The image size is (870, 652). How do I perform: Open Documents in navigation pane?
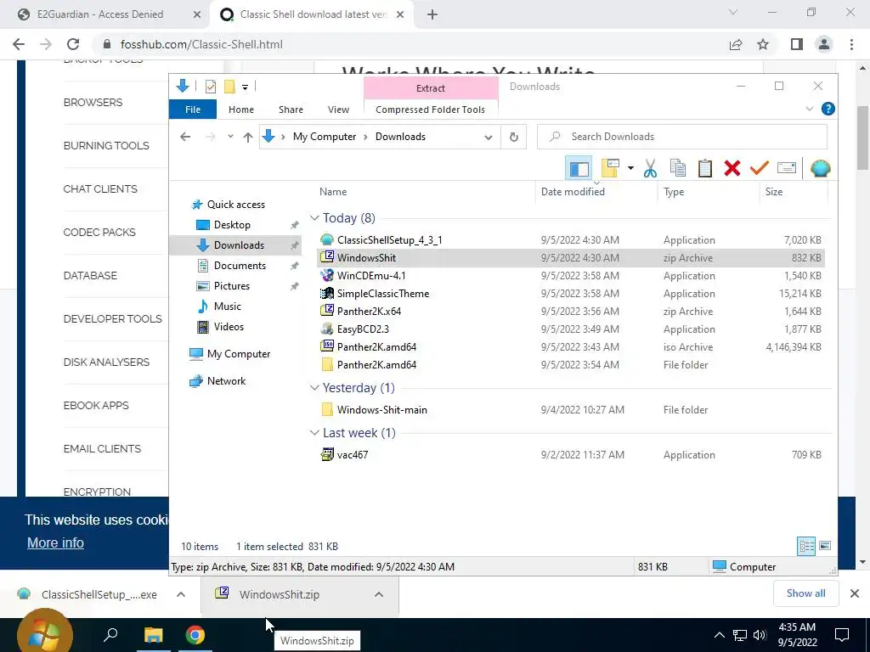(240, 266)
